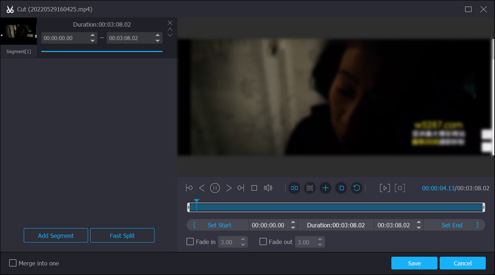Click the Fast Split button
The image size is (495, 275).
[x=122, y=235]
